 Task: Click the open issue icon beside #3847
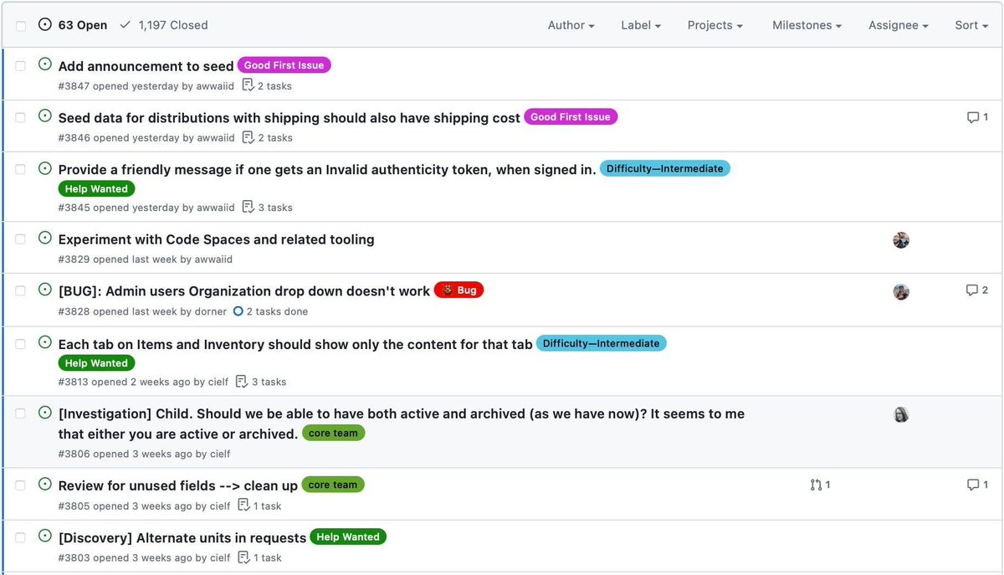point(44,64)
